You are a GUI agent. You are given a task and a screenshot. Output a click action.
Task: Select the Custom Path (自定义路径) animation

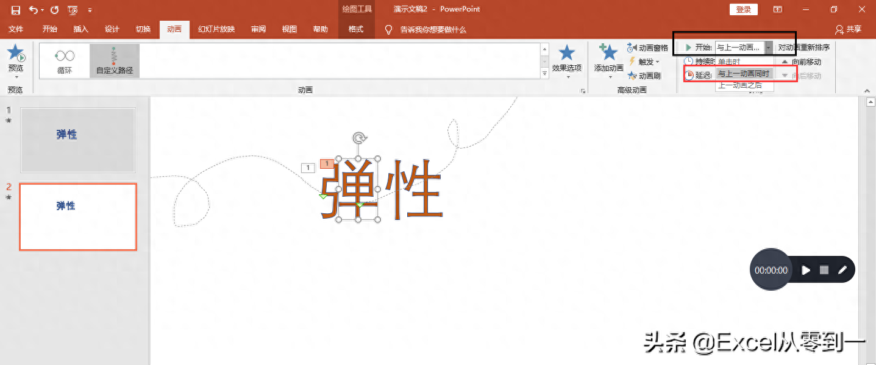coord(114,60)
